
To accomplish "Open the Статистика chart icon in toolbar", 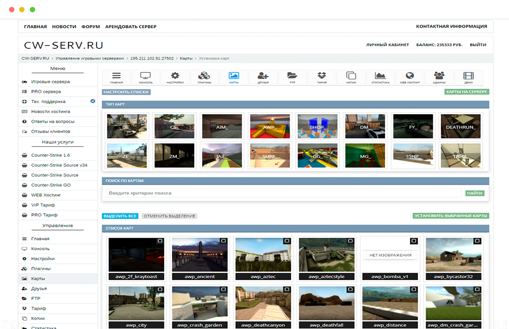I will coord(380,76).
